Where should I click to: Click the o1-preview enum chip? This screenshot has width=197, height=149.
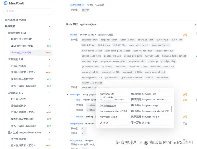point(162,78)
